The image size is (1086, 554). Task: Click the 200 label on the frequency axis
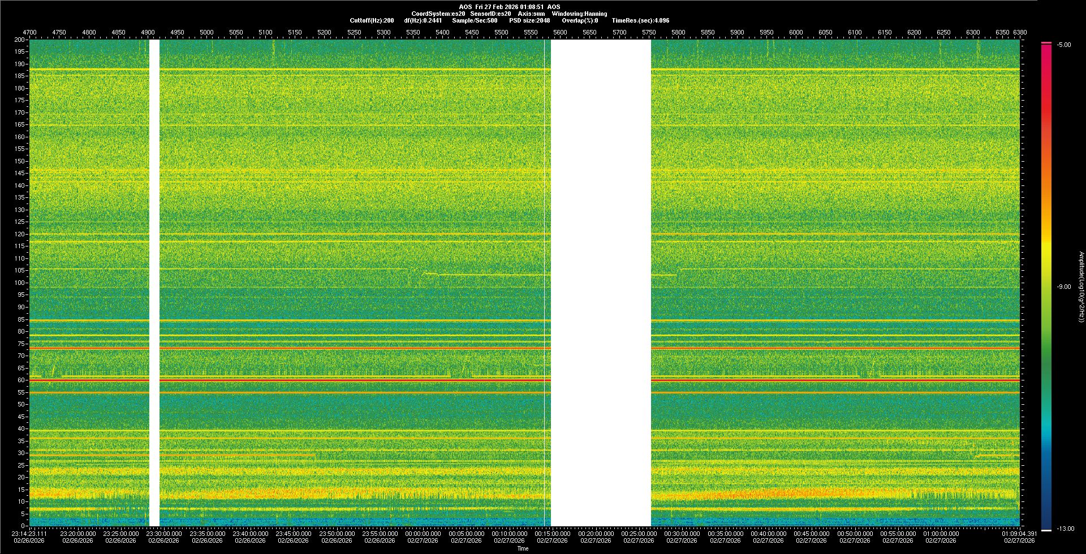click(x=19, y=40)
